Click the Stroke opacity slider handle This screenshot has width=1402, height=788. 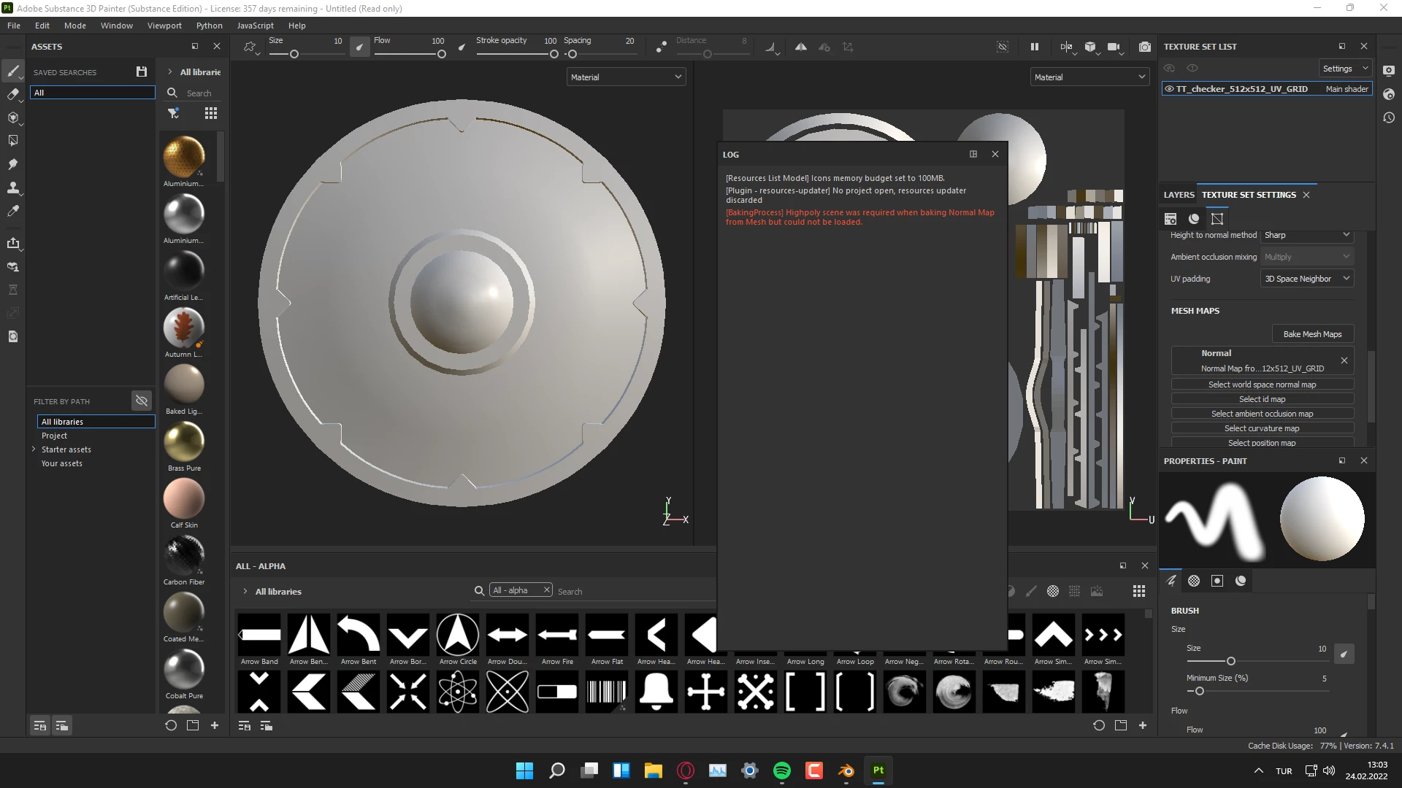click(554, 54)
